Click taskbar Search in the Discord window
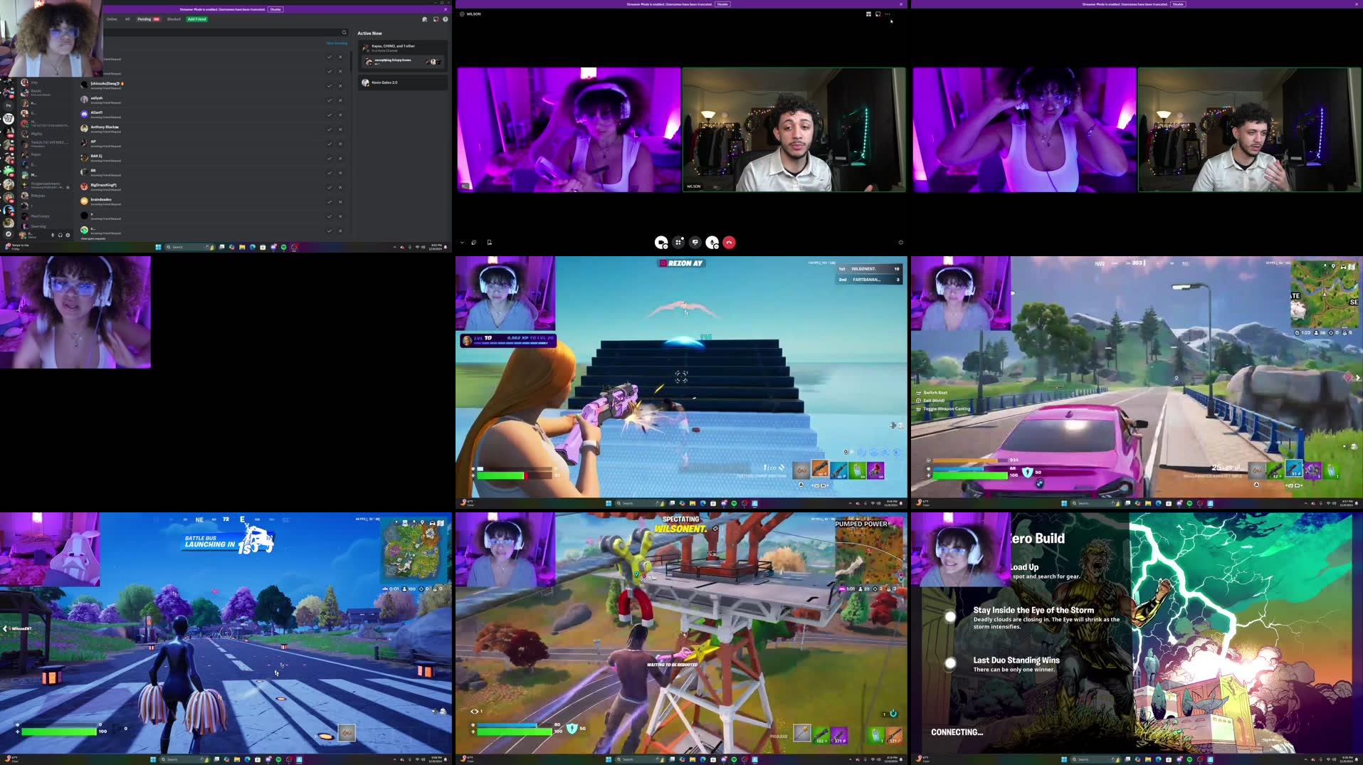The height and width of the screenshot is (765, 1363). click(190, 247)
